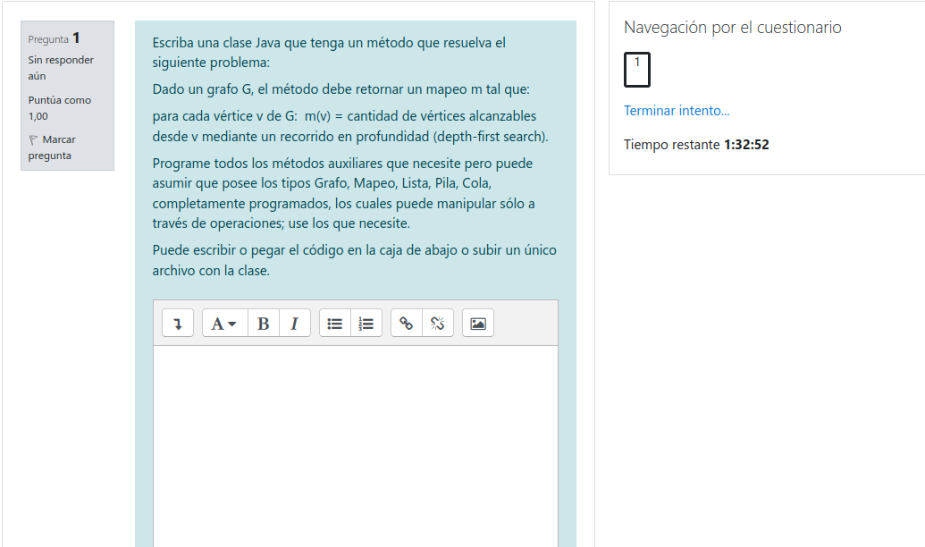Insert an unordered bullet list
The width and height of the screenshot is (925, 547).
(335, 324)
